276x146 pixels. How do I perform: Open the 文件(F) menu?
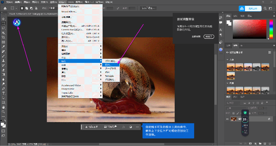click(9, 2)
